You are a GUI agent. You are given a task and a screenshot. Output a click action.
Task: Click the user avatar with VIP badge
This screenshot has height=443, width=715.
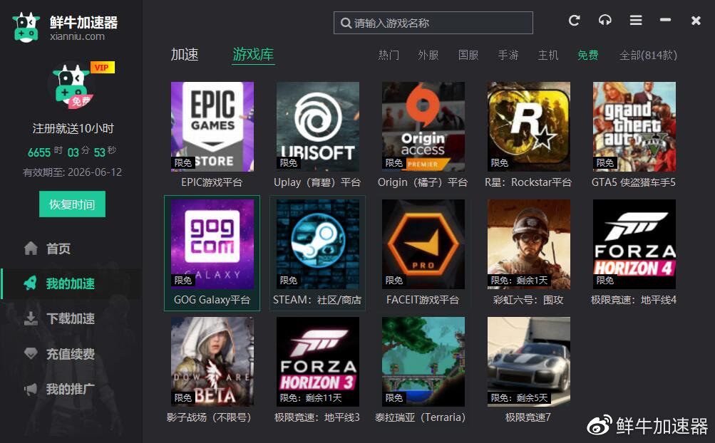(71, 87)
